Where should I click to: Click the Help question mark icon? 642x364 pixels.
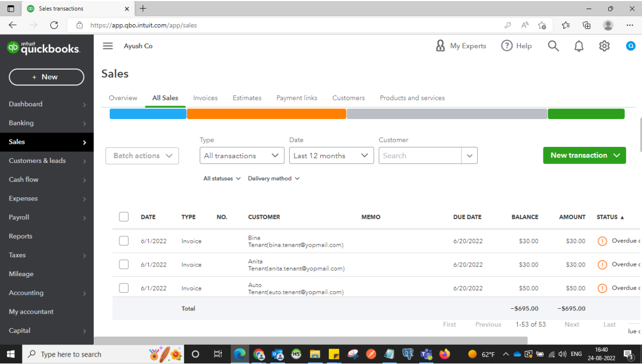click(507, 46)
